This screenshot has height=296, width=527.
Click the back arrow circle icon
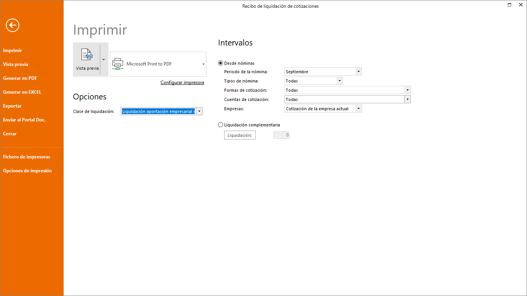(12, 25)
